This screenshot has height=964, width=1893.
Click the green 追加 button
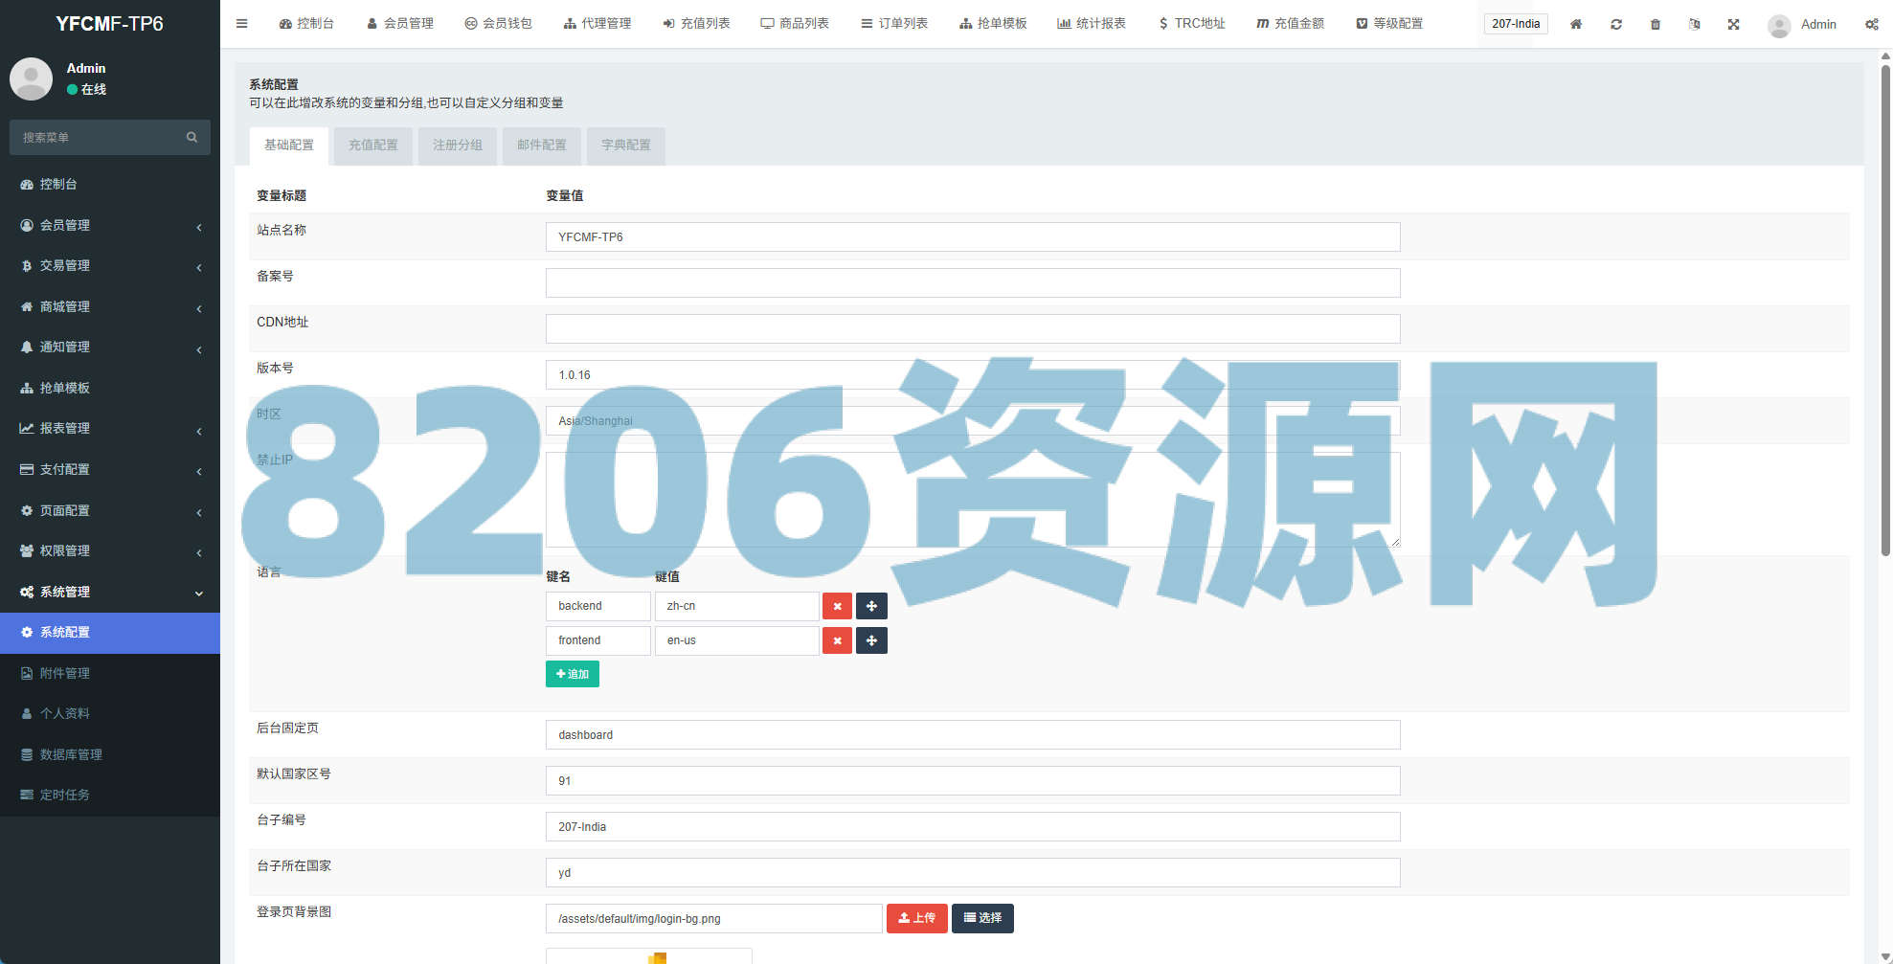pos(573,674)
